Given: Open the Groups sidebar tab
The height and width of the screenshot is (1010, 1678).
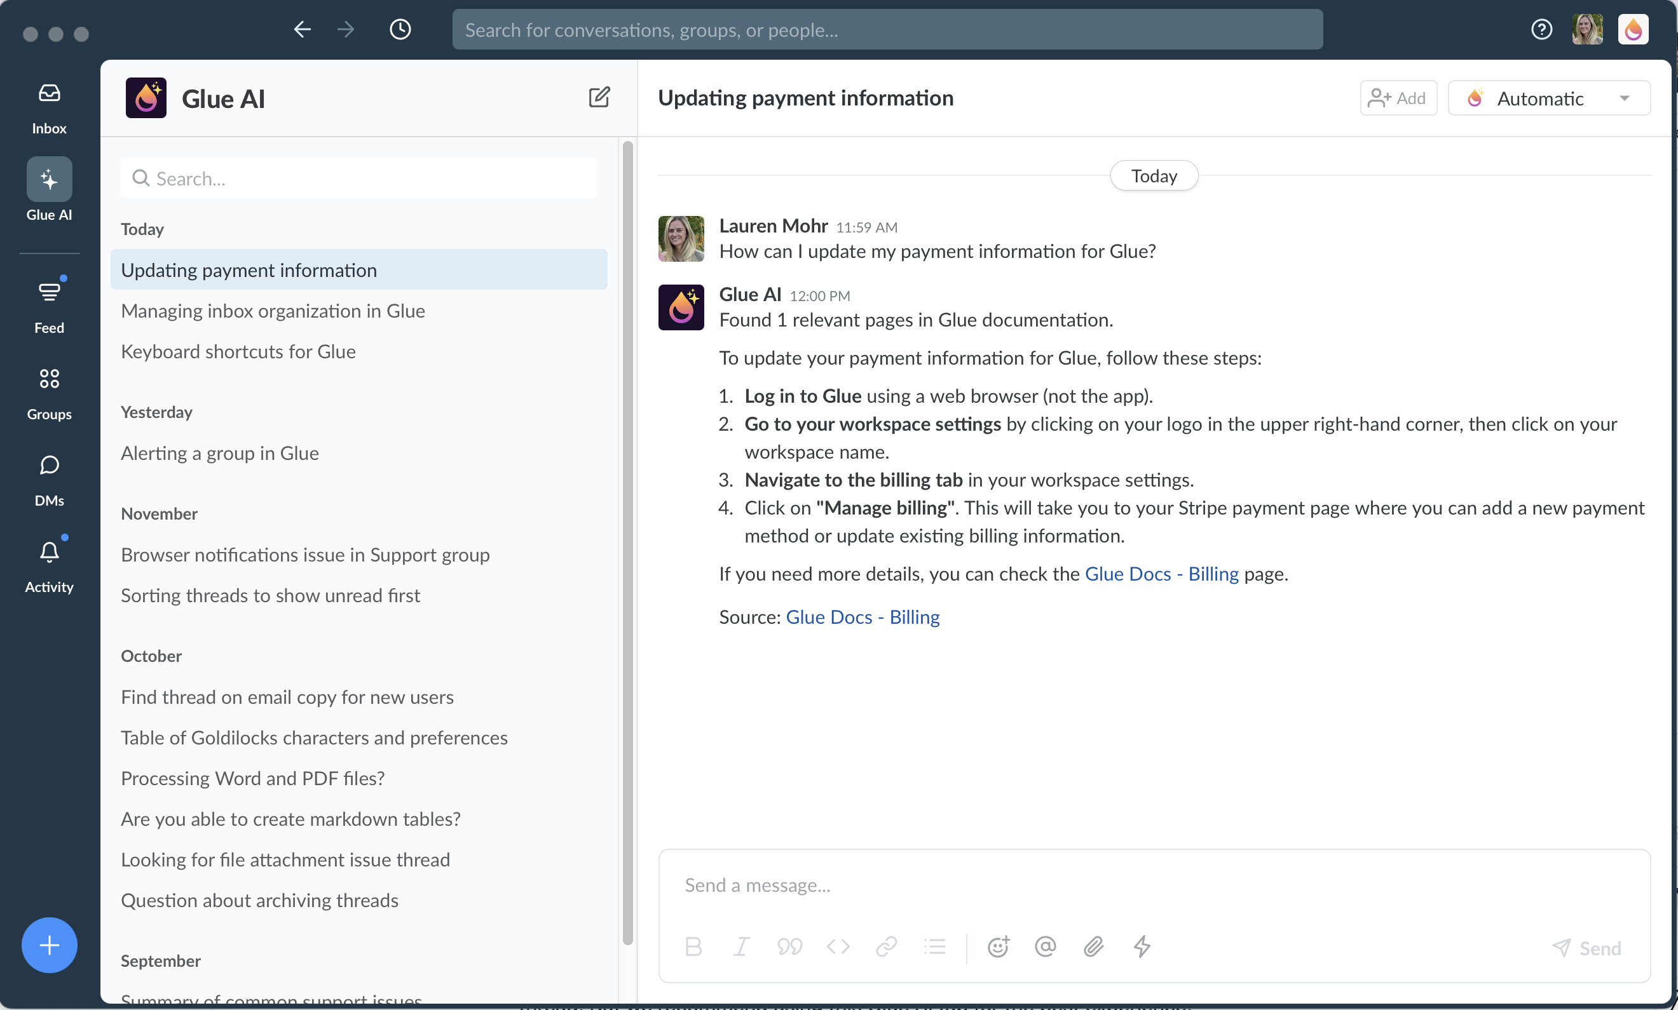Looking at the screenshot, I should (49, 393).
